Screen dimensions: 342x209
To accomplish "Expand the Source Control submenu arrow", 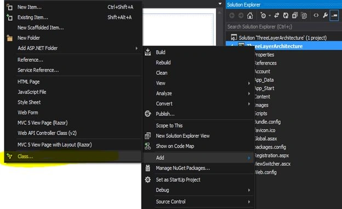I will [x=249, y=202].
